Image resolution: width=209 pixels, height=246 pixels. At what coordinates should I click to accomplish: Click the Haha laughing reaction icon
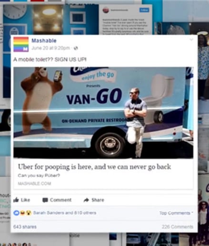(22, 213)
